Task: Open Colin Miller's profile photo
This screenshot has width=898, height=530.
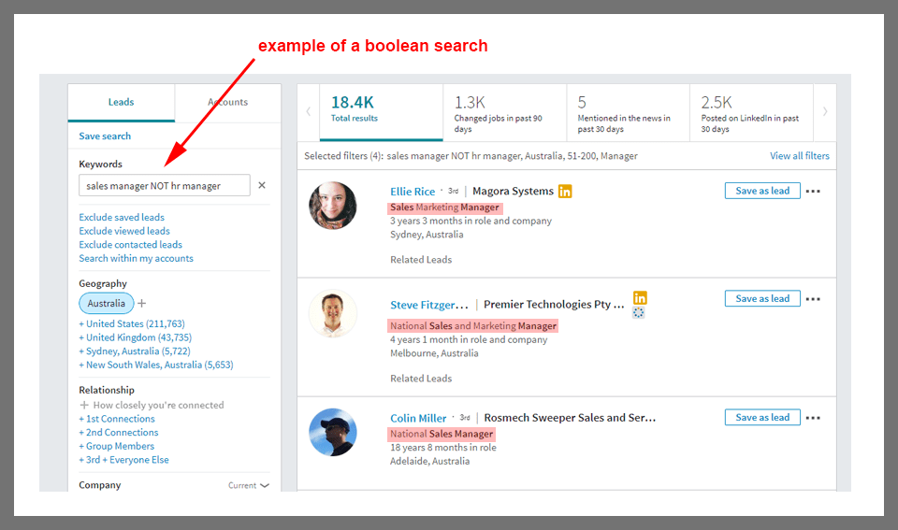Action: (x=333, y=432)
